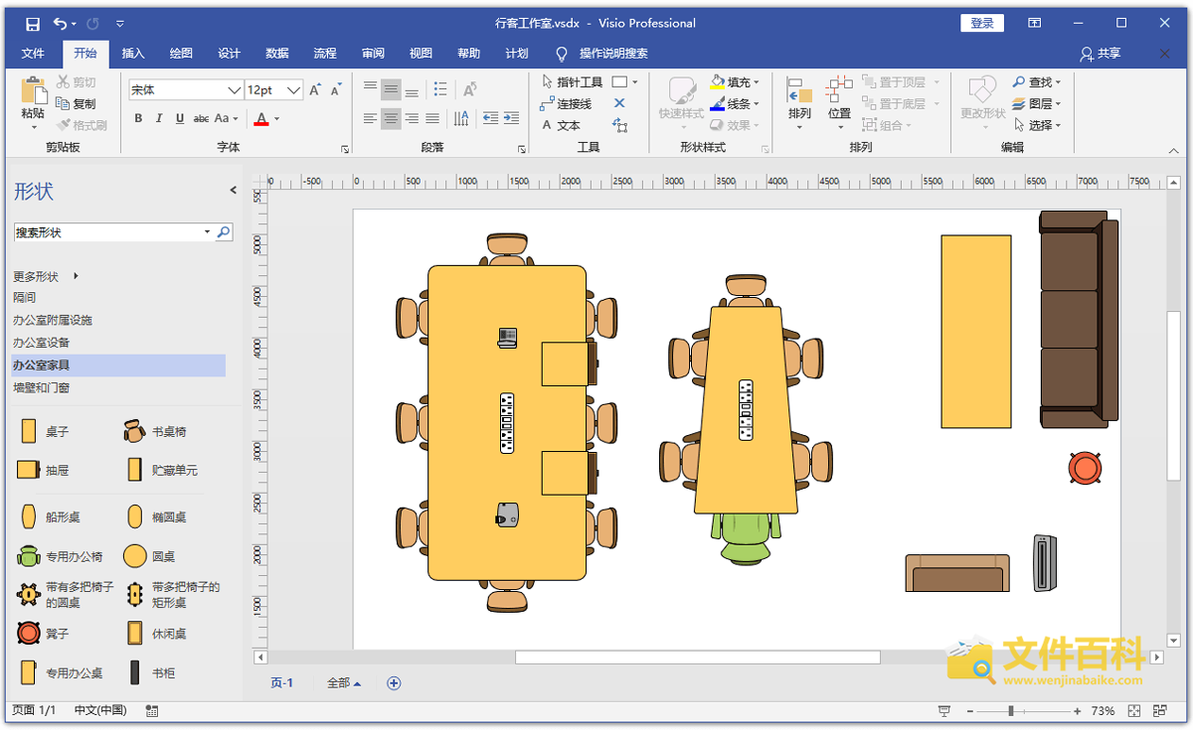The height and width of the screenshot is (732, 1193).
Task: Click the Undo arrow icon
Action: click(x=61, y=23)
